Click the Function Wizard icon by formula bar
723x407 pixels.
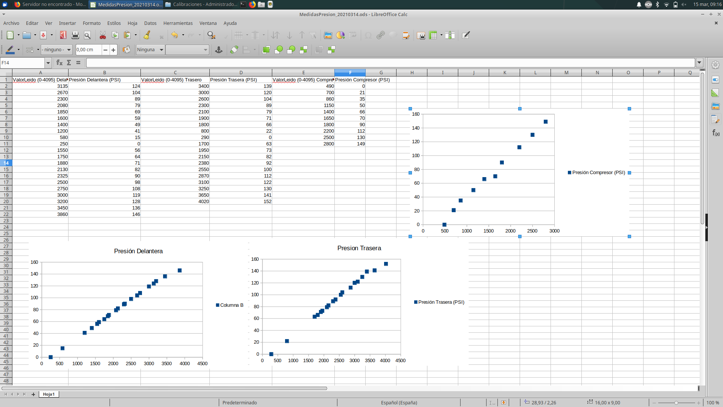pyautogui.click(x=59, y=63)
